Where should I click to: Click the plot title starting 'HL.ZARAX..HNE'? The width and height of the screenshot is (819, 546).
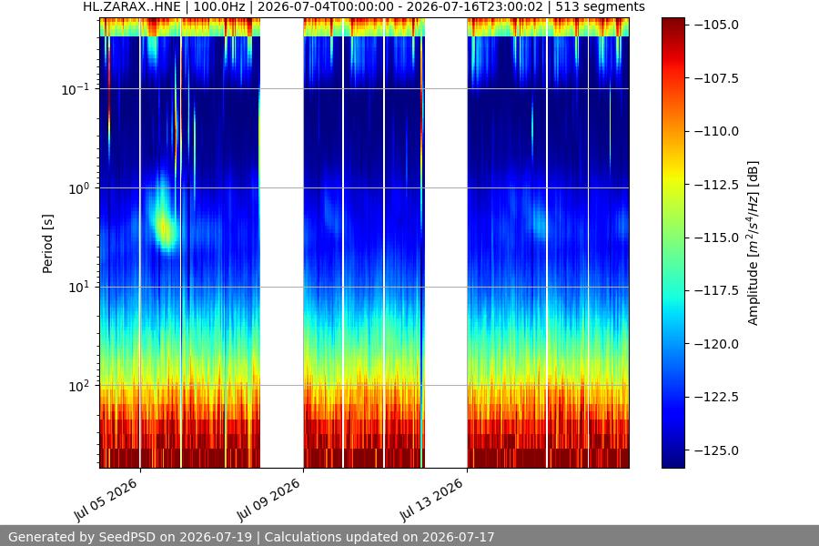point(364,7)
